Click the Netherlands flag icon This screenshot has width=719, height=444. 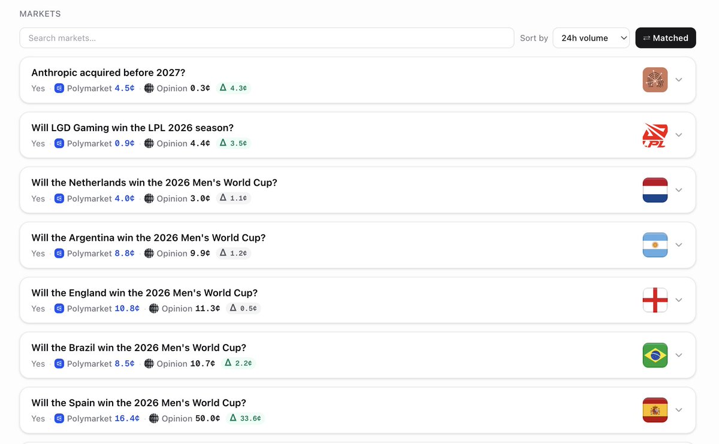pos(655,190)
